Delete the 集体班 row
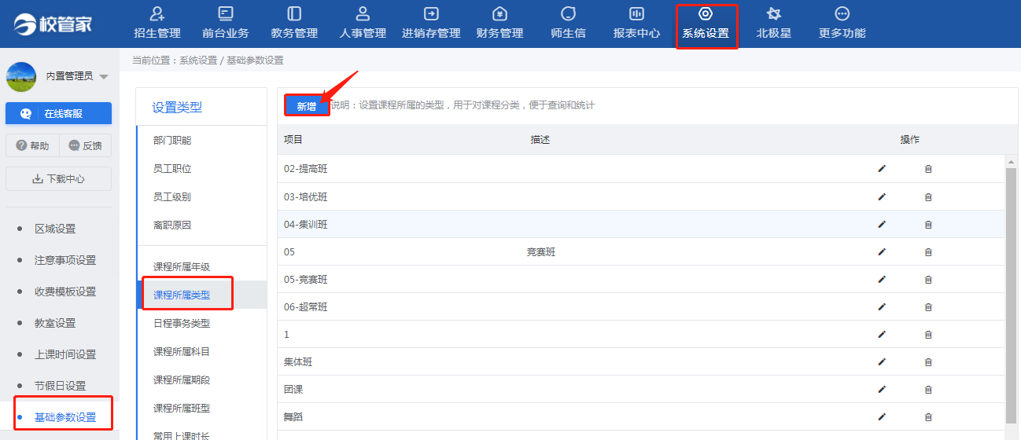 point(928,361)
